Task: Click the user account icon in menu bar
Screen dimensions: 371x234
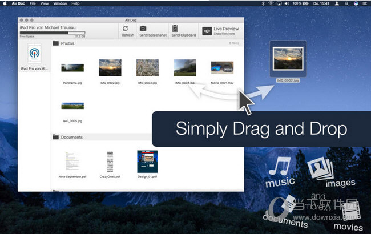Action: (x=337, y=3)
